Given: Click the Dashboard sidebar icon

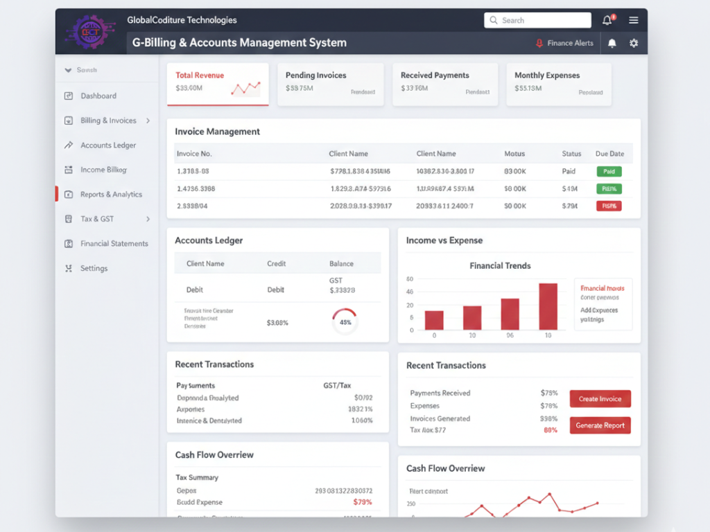Looking at the screenshot, I should (68, 96).
